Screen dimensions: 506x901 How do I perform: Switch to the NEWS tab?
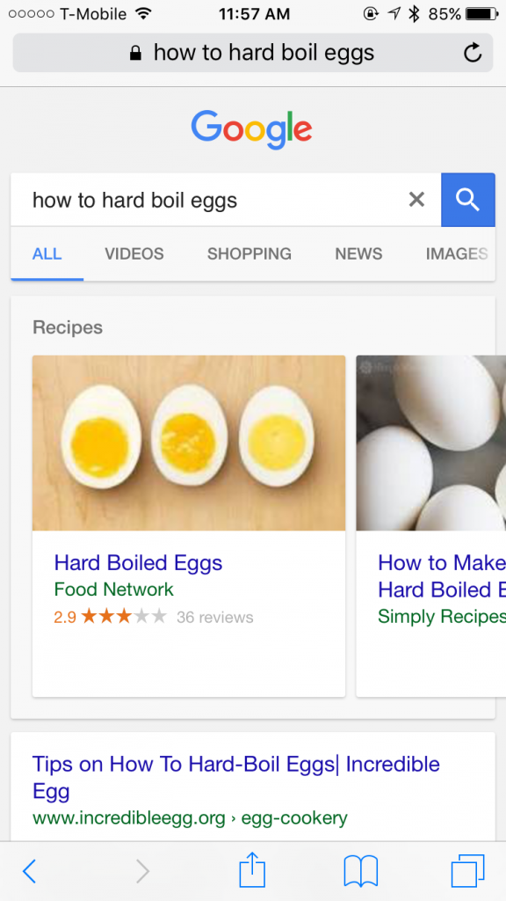point(358,253)
